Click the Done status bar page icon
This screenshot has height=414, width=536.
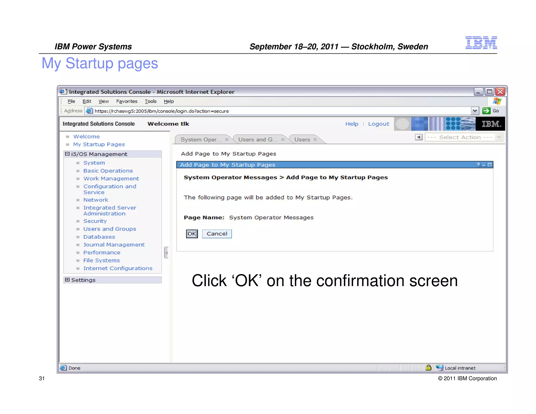63,368
